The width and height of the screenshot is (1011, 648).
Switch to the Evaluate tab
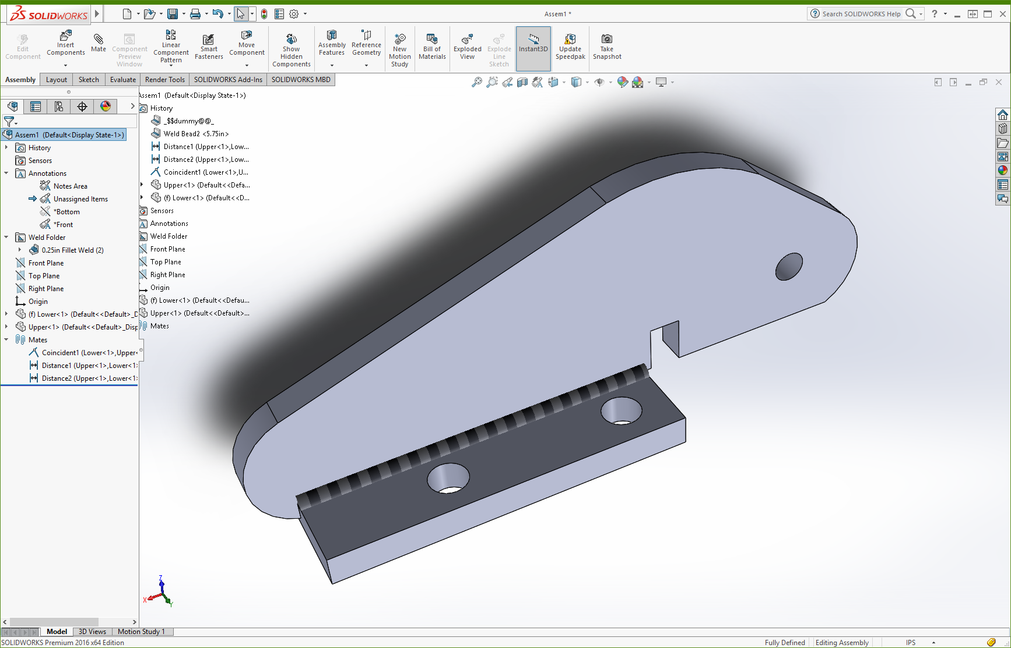tap(123, 80)
